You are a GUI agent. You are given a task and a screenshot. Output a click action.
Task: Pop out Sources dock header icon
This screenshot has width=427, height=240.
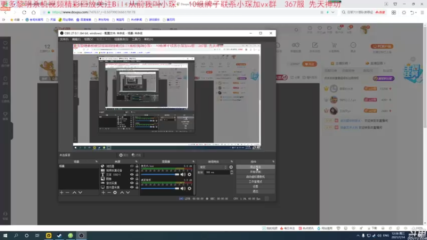click(137, 162)
